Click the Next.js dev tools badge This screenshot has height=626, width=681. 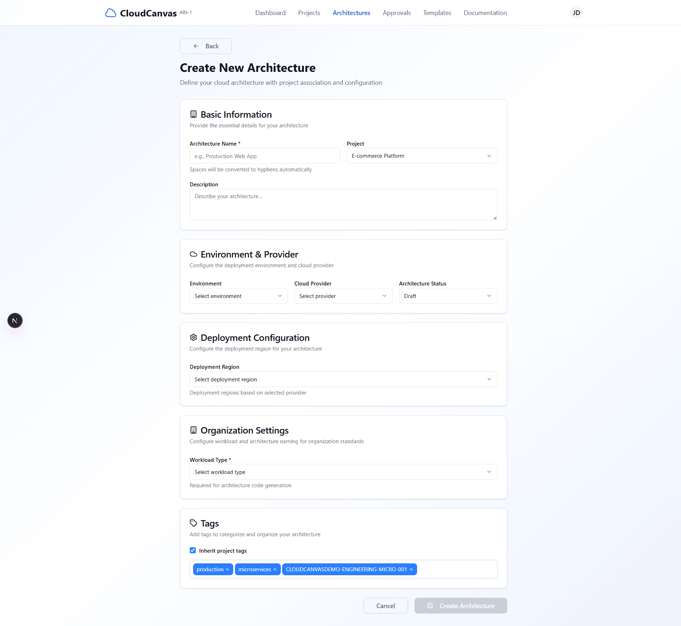[15, 321]
